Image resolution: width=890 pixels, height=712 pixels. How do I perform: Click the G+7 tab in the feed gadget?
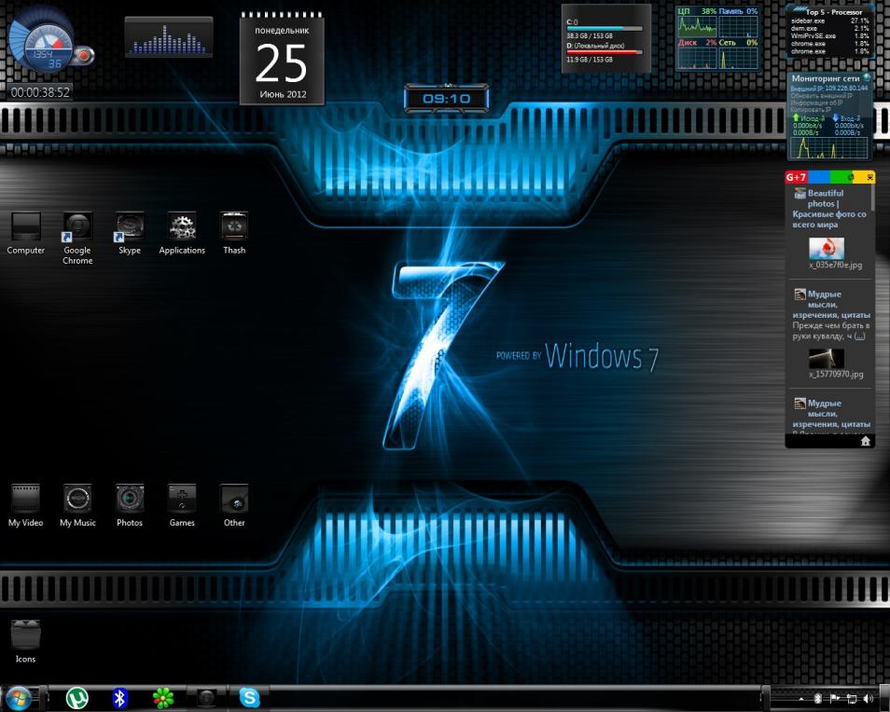click(x=796, y=177)
